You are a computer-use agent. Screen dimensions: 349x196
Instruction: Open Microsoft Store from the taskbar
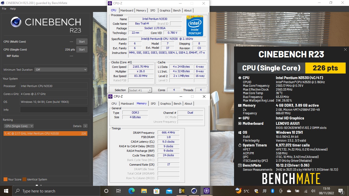(x=156, y=191)
